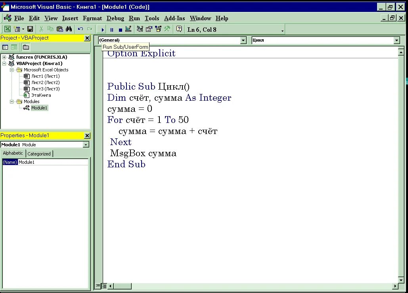Close the Properties - Module1 panel
The height and width of the screenshot is (293, 408).
pyautogui.click(x=87, y=136)
